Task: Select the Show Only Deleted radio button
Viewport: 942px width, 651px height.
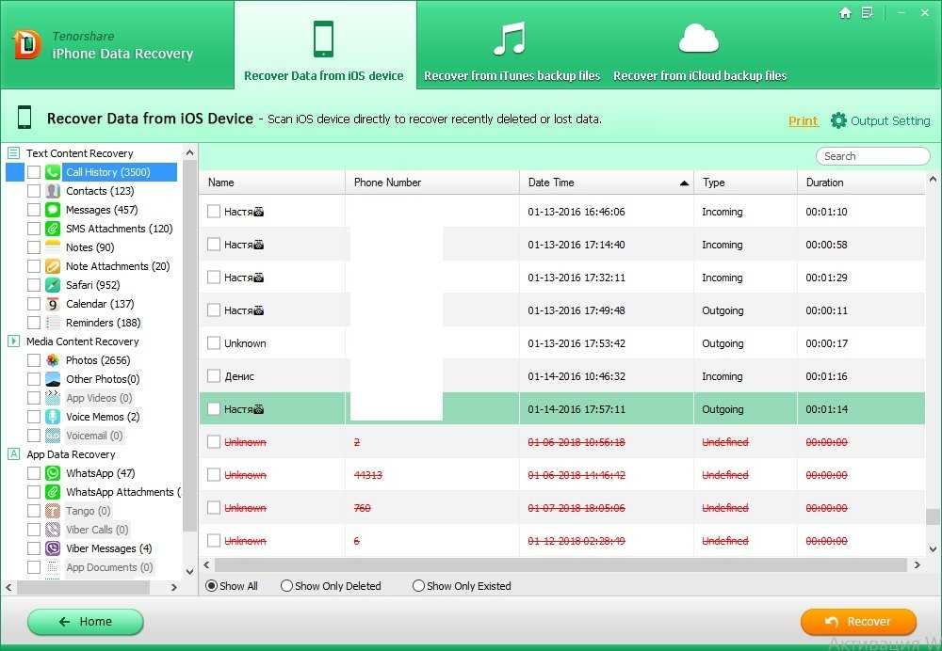Action: (x=286, y=586)
